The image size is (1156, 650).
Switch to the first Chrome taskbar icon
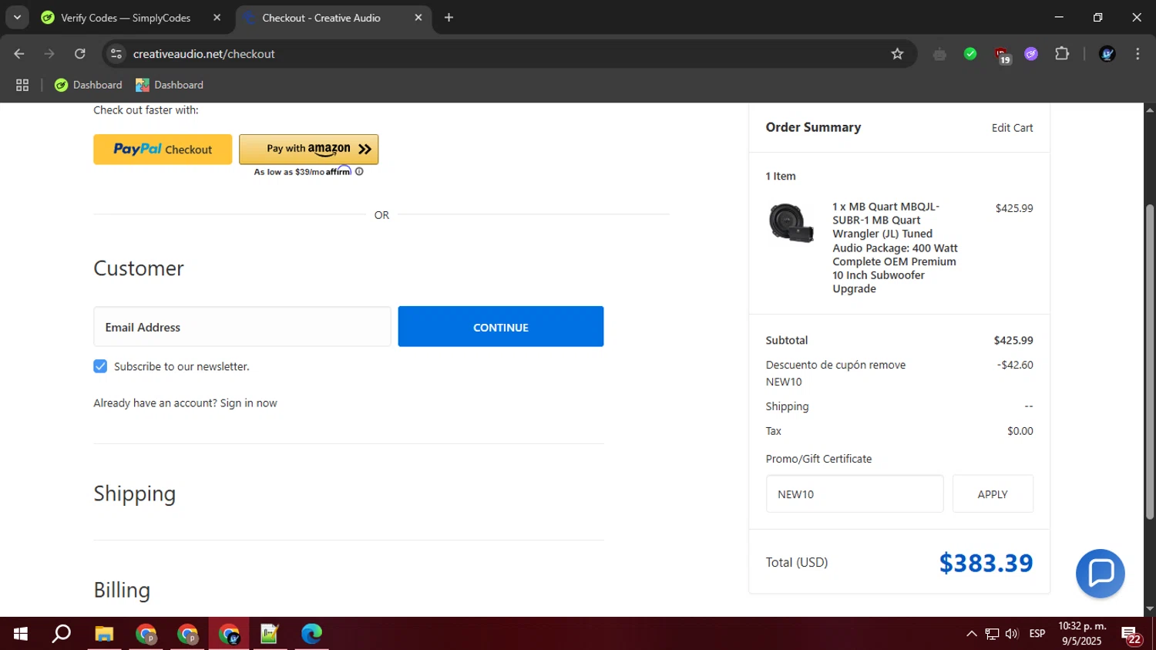click(146, 634)
